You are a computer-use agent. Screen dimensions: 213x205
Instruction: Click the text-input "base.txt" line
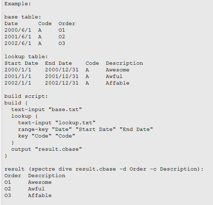(46, 109)
